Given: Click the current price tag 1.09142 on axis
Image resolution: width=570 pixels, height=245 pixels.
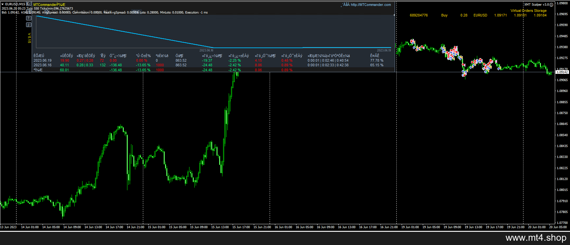Looking at the screenshot, I should pos(562,72).
